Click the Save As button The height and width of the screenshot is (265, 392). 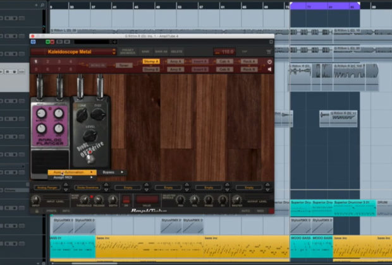tap(161, 52)
